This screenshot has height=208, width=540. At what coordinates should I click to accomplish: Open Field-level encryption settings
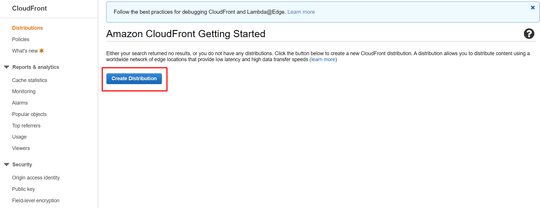click(x=36, y=201)
